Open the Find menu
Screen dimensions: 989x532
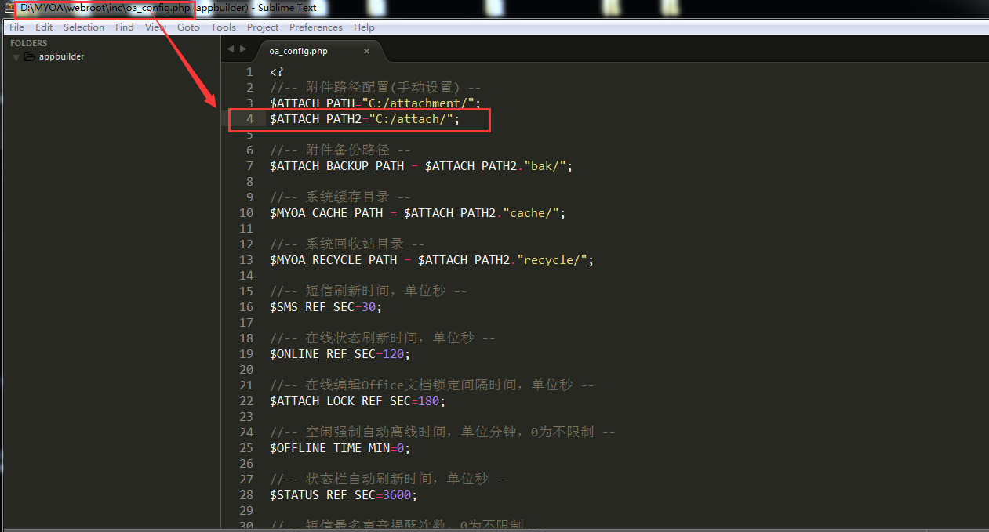(x=125, y=27)
